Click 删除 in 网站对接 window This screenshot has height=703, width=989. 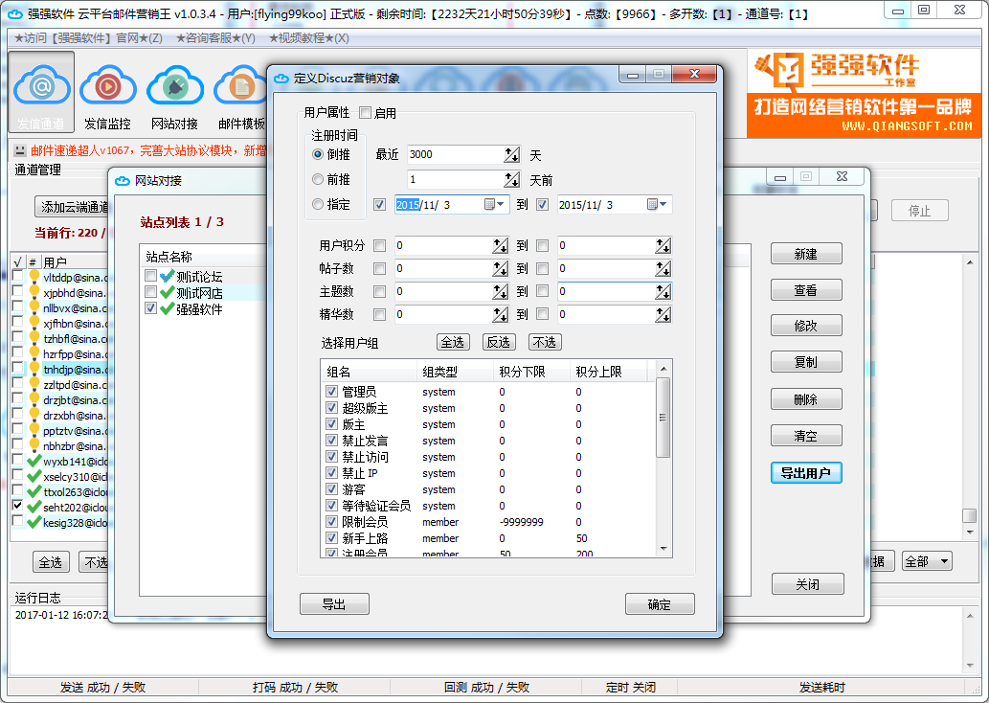point(806,399)
